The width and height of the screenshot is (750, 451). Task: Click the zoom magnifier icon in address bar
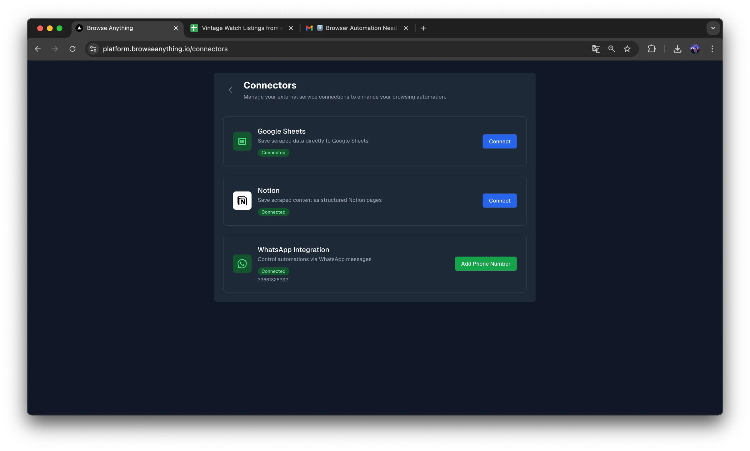click(612, 49)
